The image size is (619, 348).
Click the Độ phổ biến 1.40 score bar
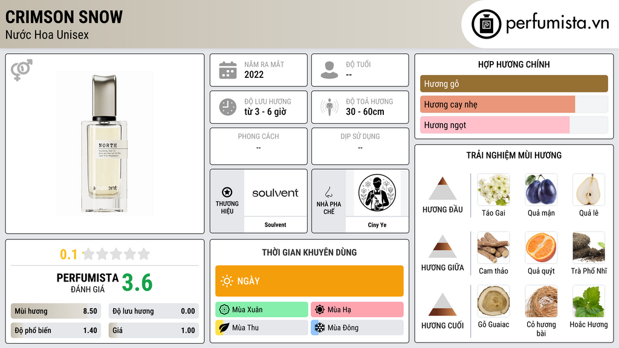point(56,330)
